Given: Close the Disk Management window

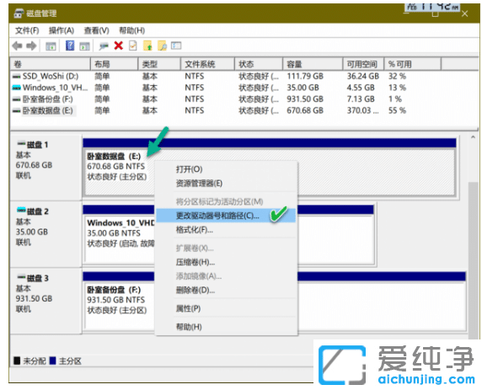Looking at the screenshot, I should (x=464, y=13).
